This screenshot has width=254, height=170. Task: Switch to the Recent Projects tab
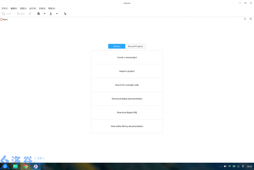[135, 46]
